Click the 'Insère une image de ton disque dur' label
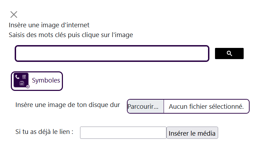 click(67, 105)
